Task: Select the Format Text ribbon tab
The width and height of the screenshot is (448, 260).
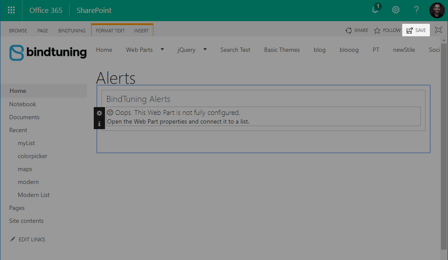Action: (x=110, y=31)
